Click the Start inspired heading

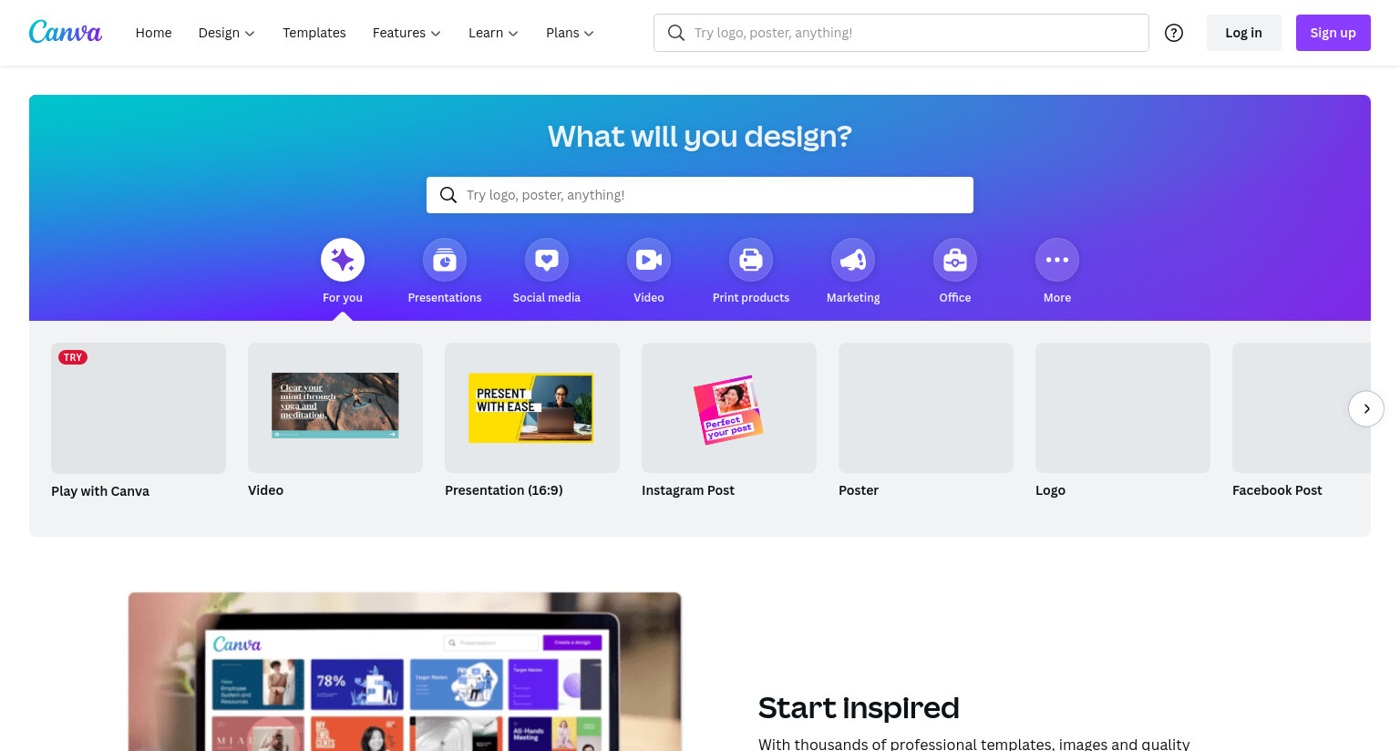pos(859,708)
